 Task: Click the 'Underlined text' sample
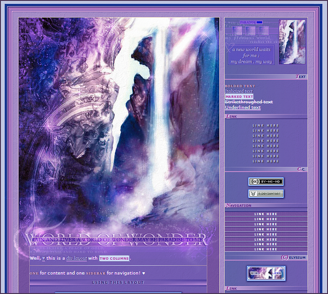point(243,107)
